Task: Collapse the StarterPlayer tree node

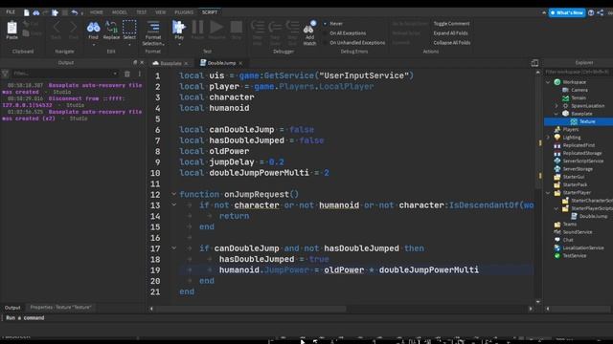Action: pos(548,193)
